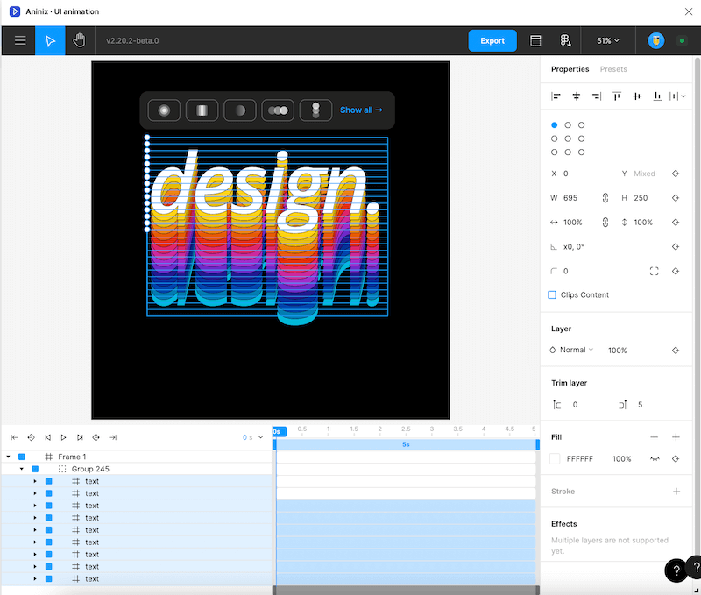Apply the horizontal moving dots preset thumbnail
701x595 pixels.
pos(278,110)
